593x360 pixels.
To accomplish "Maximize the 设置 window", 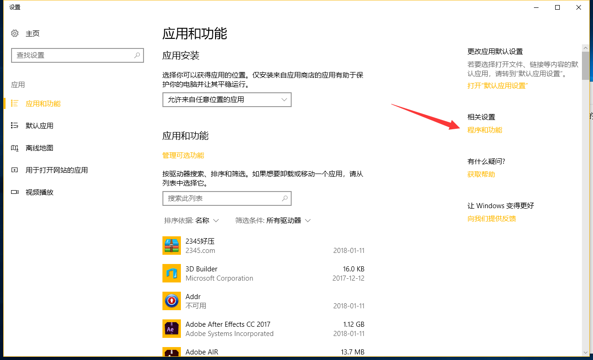I will click(557, 7).
